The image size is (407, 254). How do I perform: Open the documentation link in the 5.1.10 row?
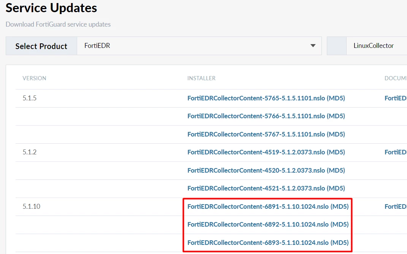(396, 206)
